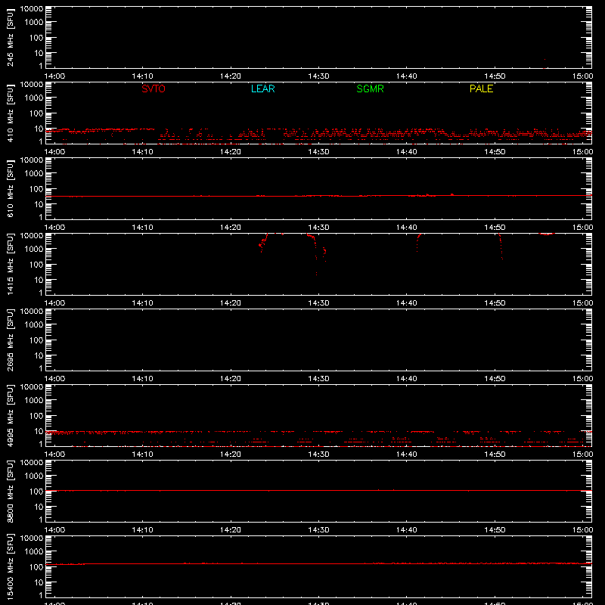Select the 1415 MHz [SFU] axis title
The width and height of the screenshot is (605, 605).
pos(10,264)
